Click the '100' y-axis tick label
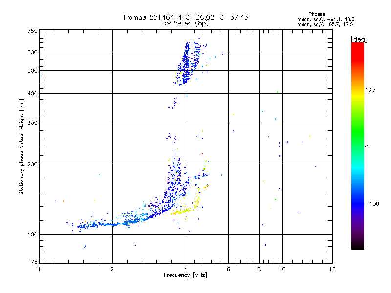Image resolution: width=391 pixels, height=293 pixels. pyautogui.click(x=32, y=235)
